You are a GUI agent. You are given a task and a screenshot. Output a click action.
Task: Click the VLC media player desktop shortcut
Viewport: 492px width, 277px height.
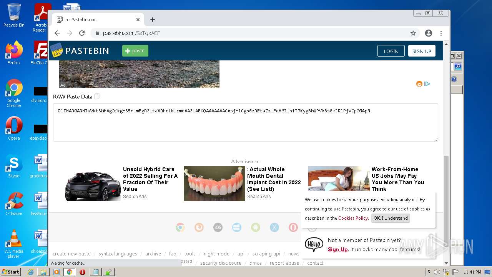14,244
